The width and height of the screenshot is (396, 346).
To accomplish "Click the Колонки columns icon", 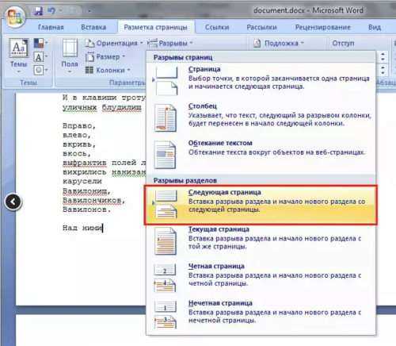I will click(89, 70).
